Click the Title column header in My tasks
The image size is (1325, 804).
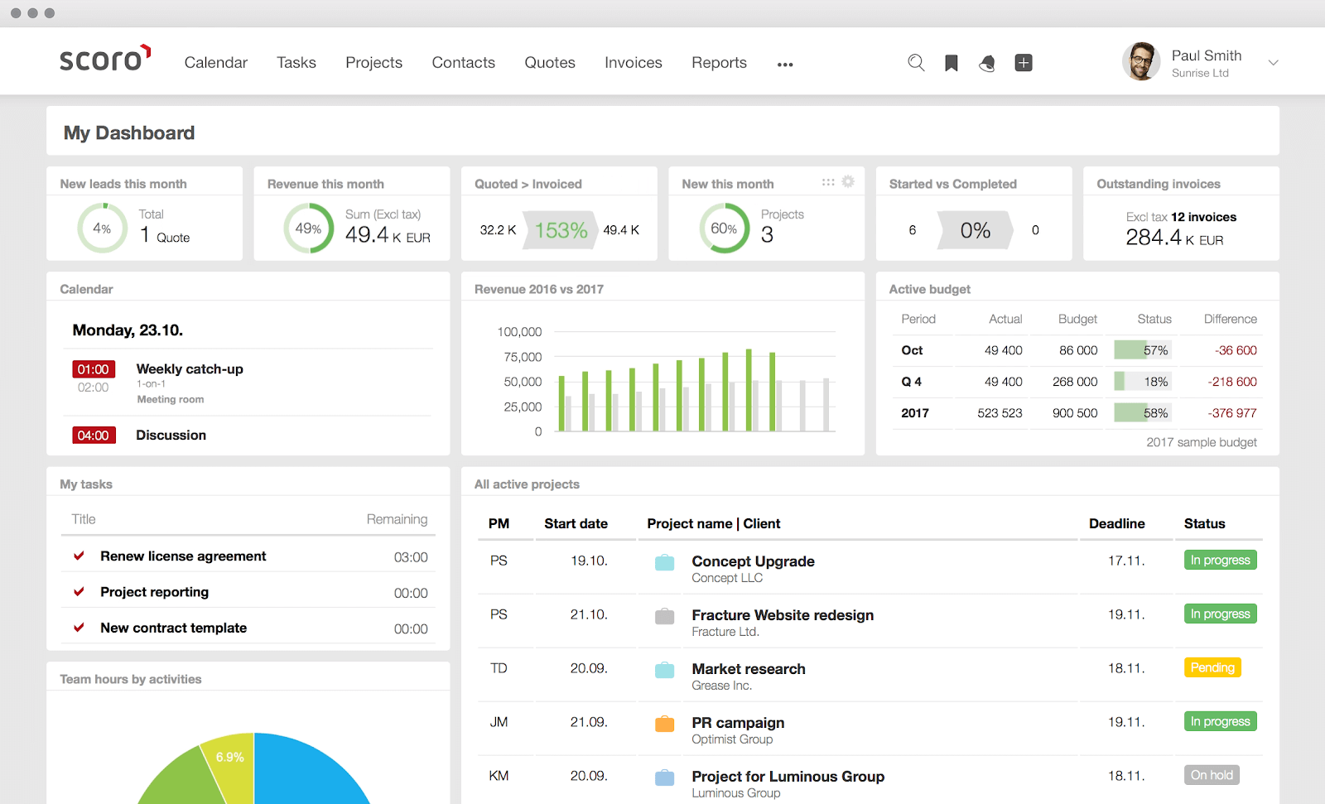(x=83, y=519)
